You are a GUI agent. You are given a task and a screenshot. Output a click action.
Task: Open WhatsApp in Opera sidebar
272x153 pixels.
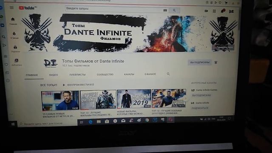coord(1,17)
